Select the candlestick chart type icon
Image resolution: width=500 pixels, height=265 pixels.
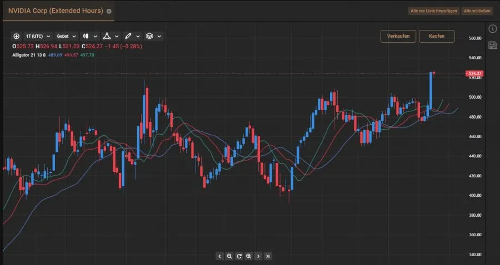[x=86, y=36]
